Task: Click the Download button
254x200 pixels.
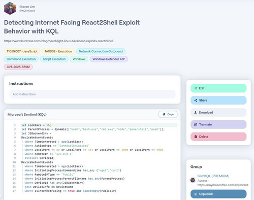Action: (218, 112)
